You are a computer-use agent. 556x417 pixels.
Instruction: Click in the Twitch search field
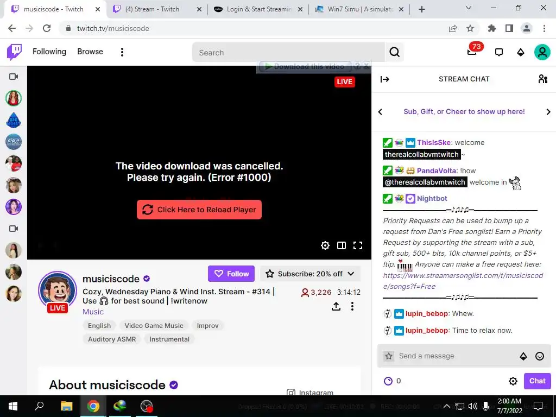click(288, 53)
